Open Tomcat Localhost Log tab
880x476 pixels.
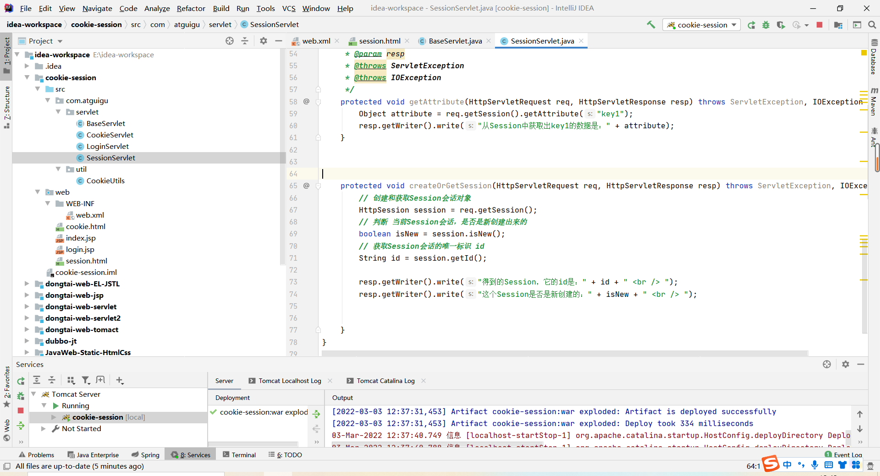(290, 381)
